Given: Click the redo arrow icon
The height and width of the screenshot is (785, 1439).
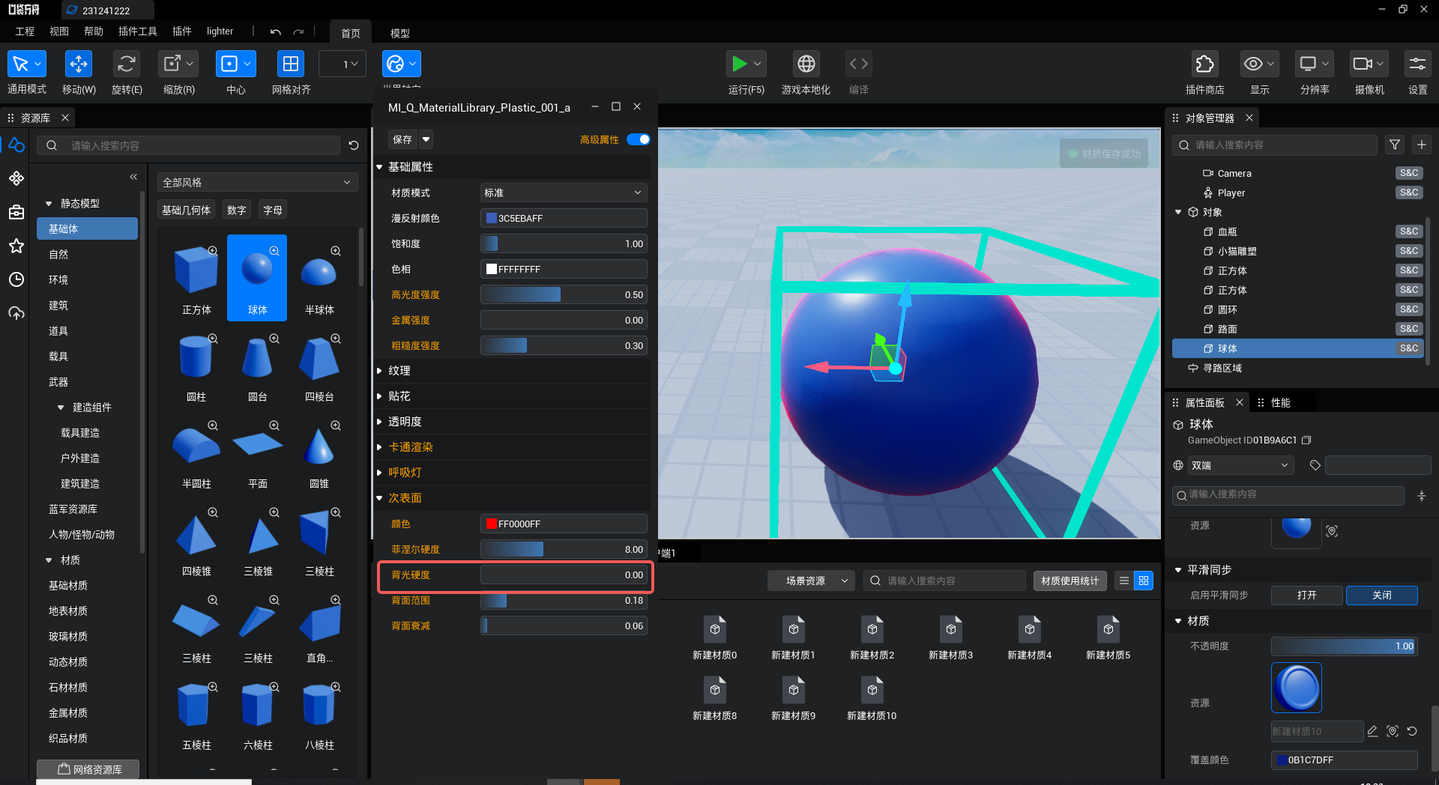Looking at the screenshot, I should (x=298, y=31).
